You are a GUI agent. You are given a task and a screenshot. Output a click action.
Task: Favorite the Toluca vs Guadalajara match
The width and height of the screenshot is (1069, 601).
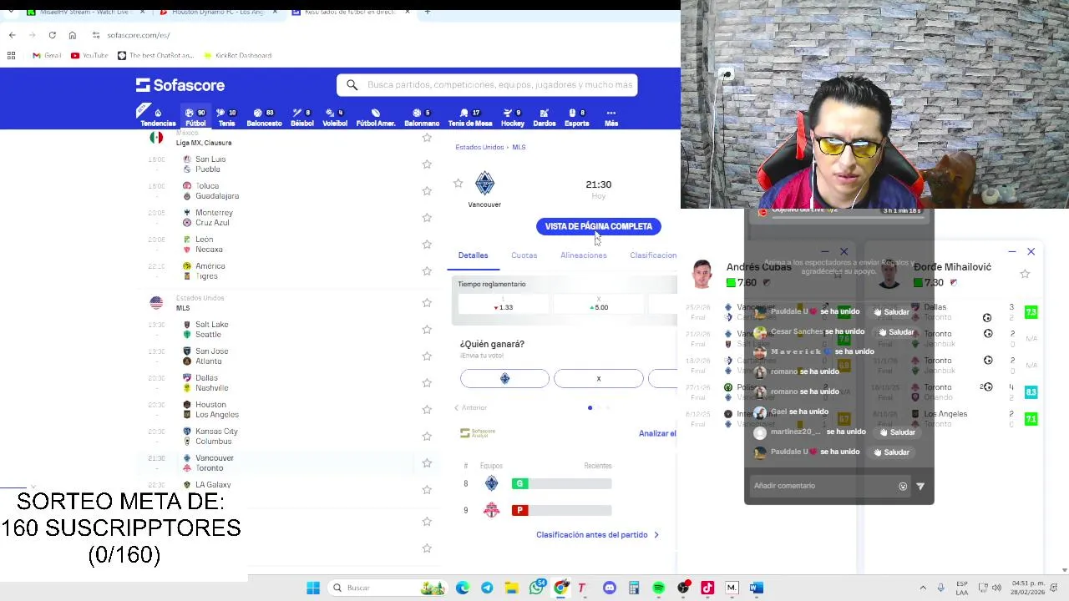click(427, 191)
